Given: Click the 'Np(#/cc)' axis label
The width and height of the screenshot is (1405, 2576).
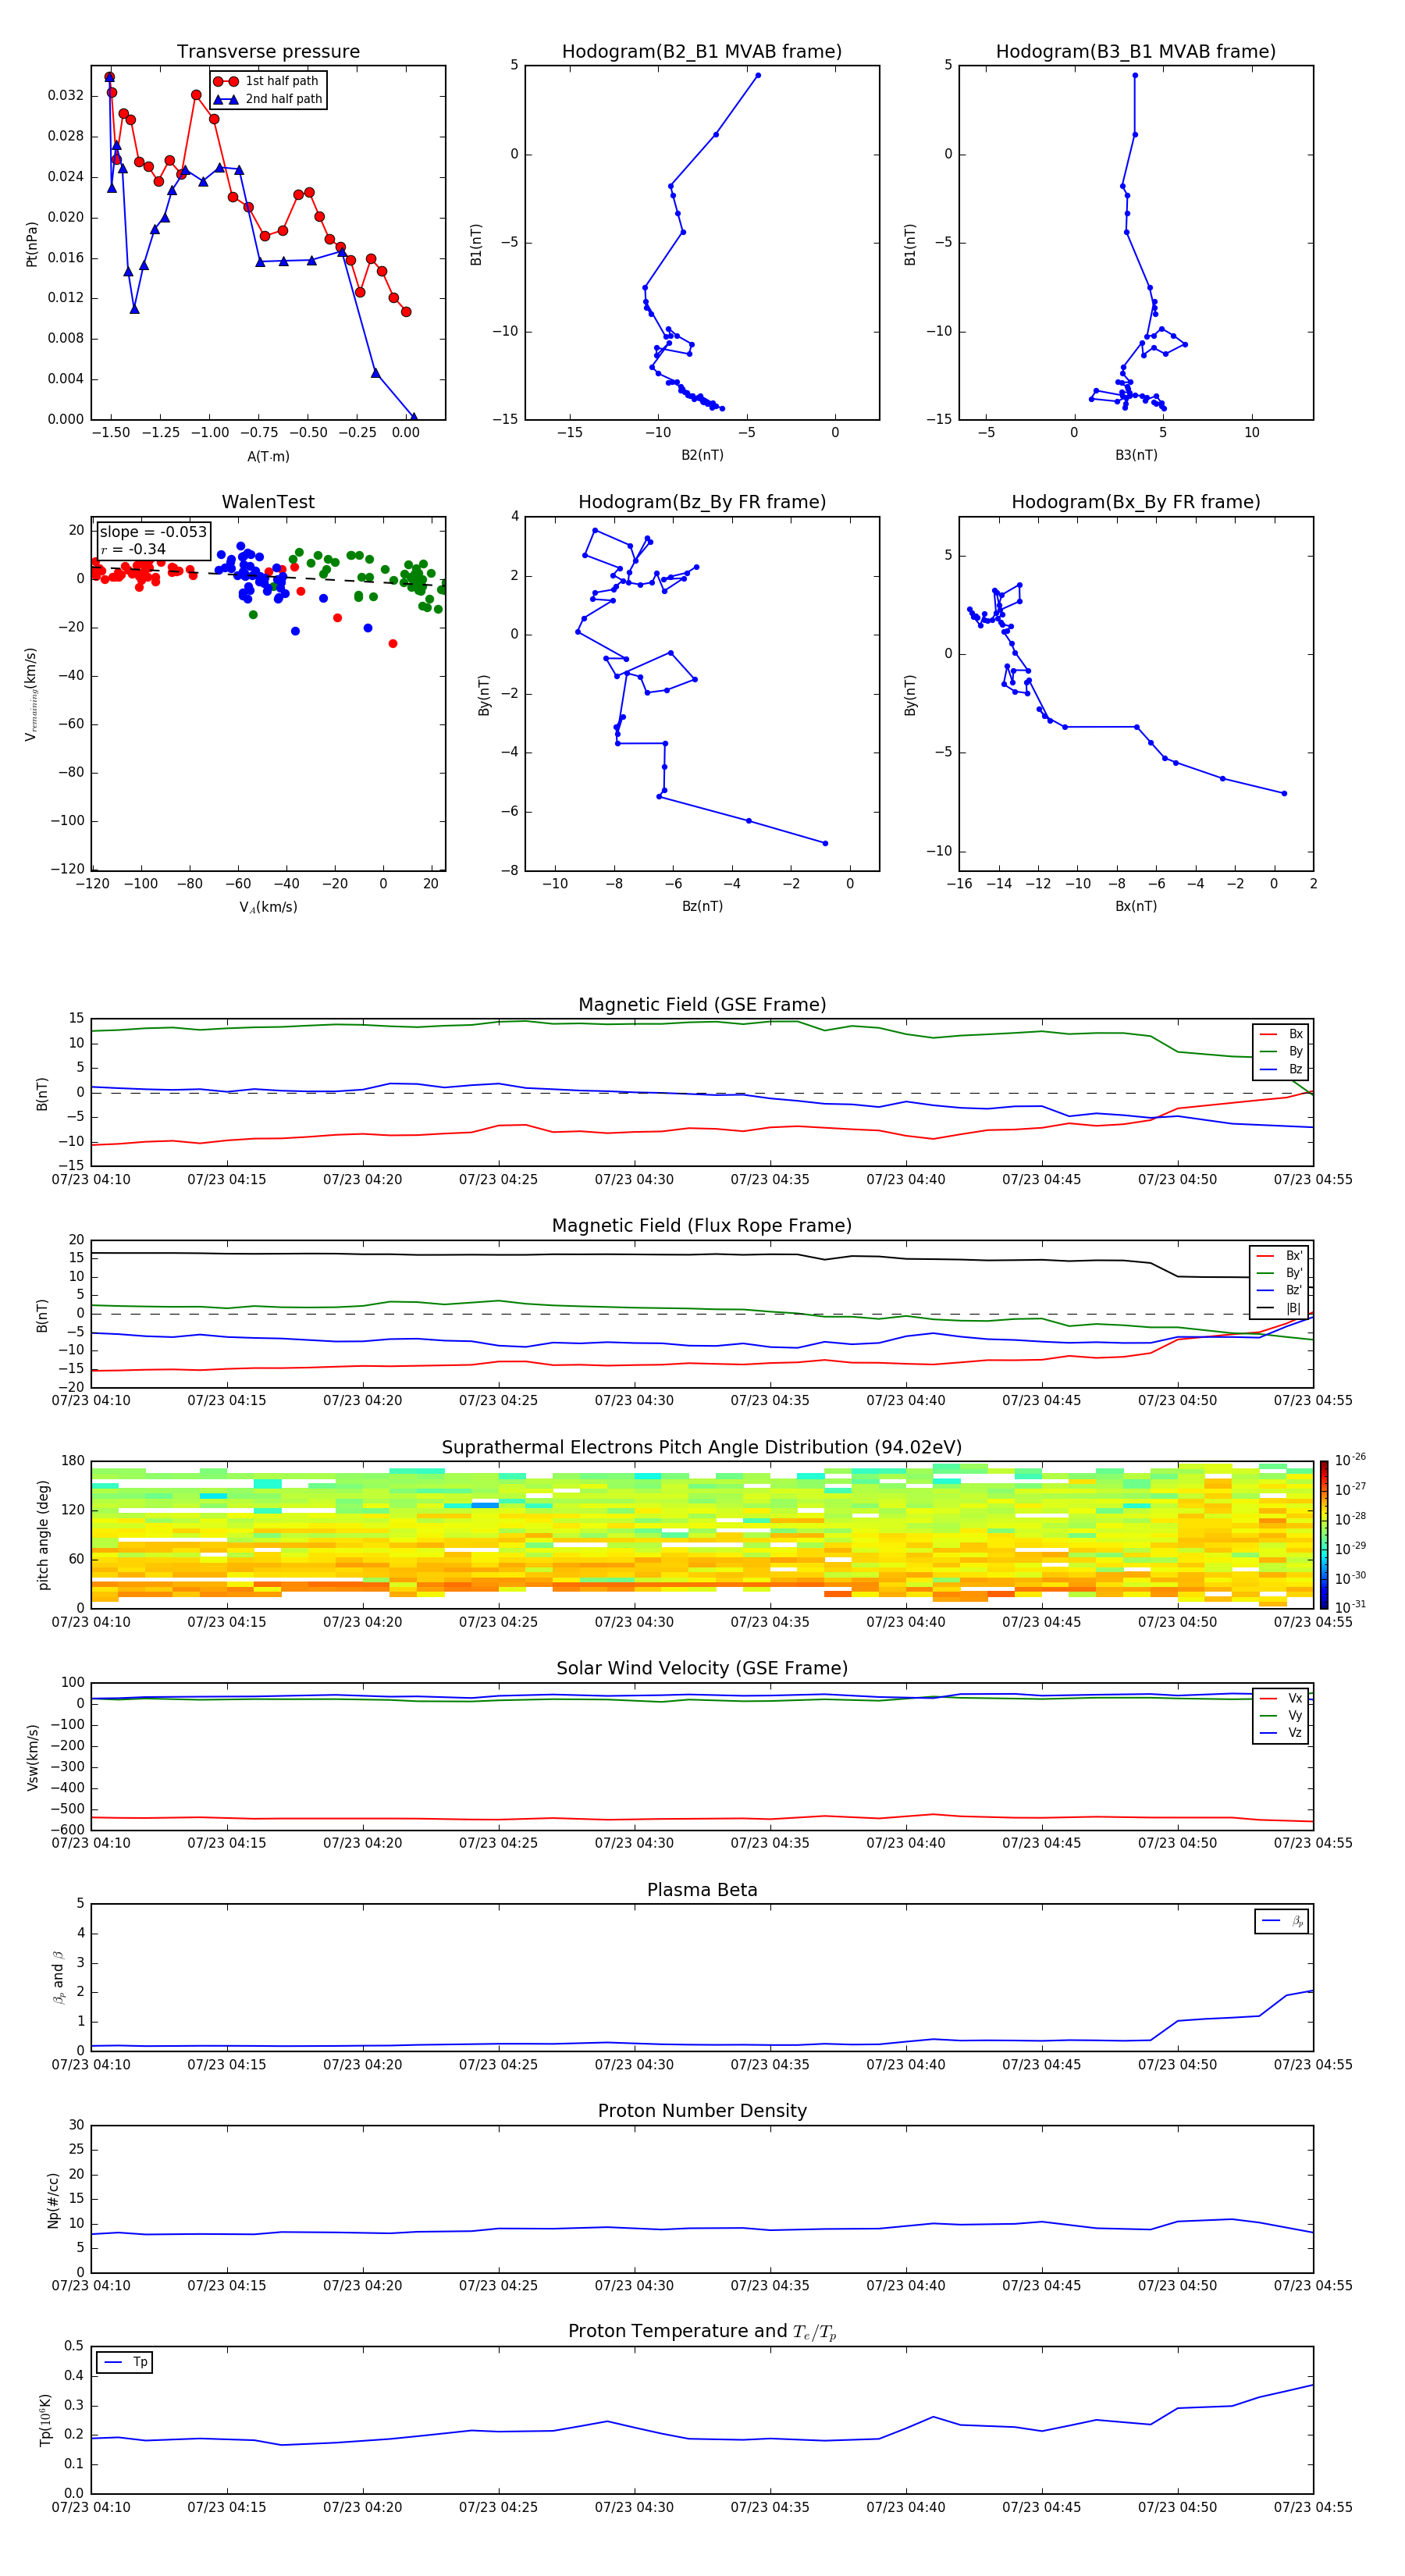Looking at the screenshot, I should pos(53,2200).
